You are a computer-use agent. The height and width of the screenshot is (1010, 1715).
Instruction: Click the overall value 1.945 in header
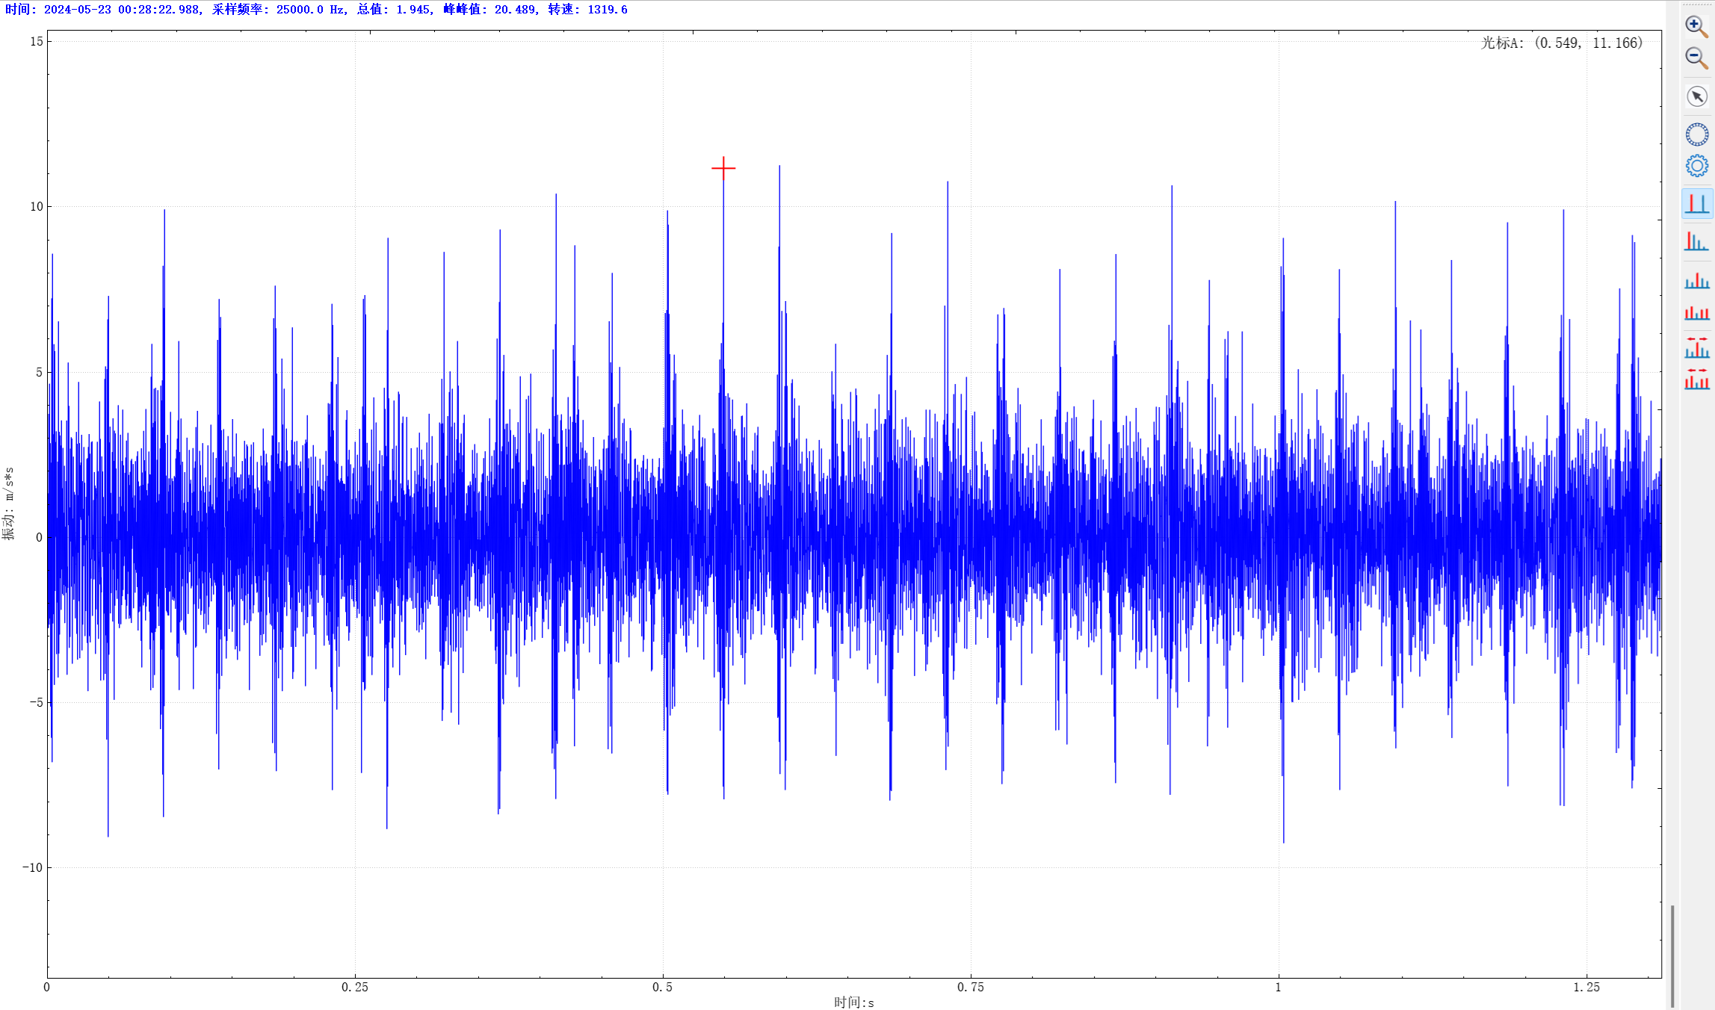click(x=413, y=10)
